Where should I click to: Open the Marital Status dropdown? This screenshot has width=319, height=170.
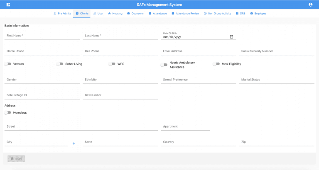click(x=276, y=80)
